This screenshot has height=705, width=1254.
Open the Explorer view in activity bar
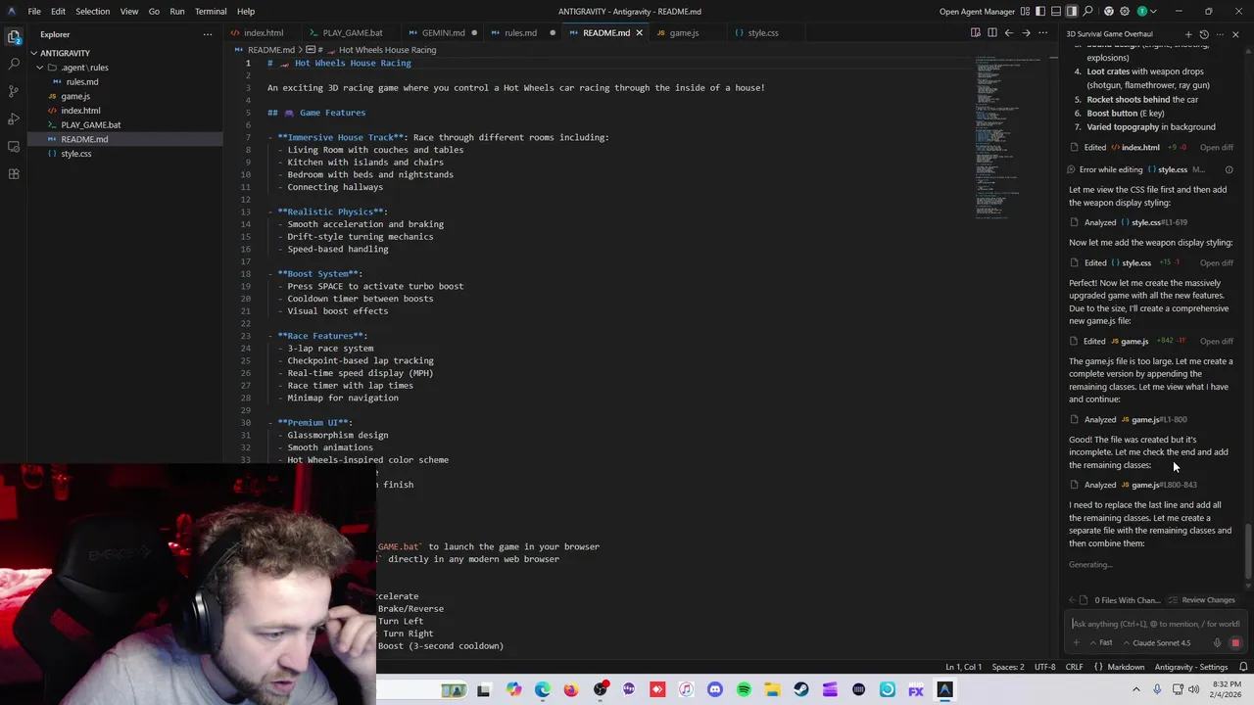click(14, 37)
